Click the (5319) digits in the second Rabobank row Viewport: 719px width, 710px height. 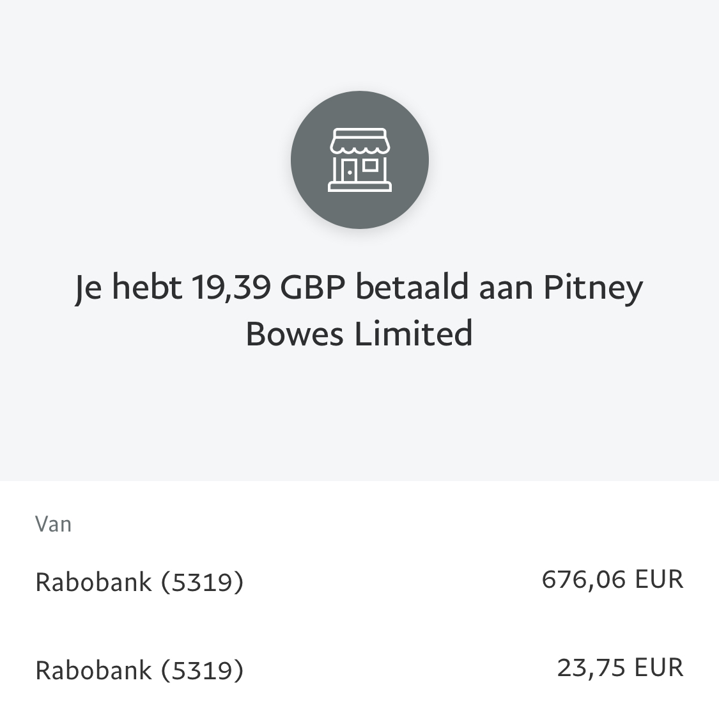(202, 670)
